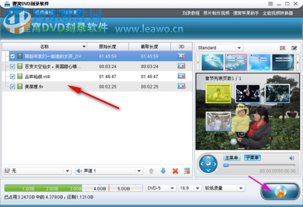Uncheck the 美葆媛.flv checkbox
303x207 pixels.
[x=13, y=87]
